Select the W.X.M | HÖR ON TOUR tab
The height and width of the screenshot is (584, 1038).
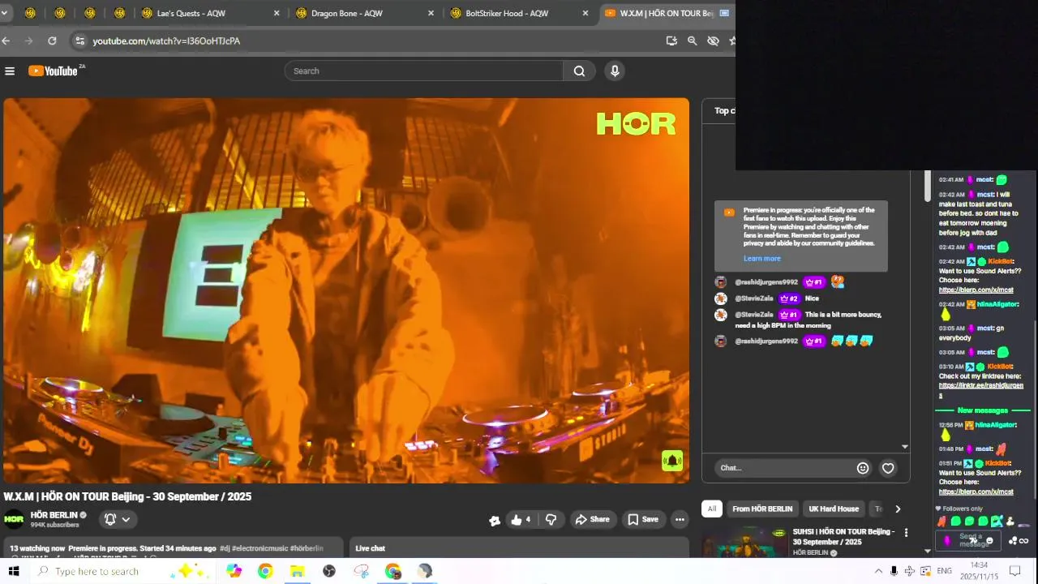[x=667, y=13]
